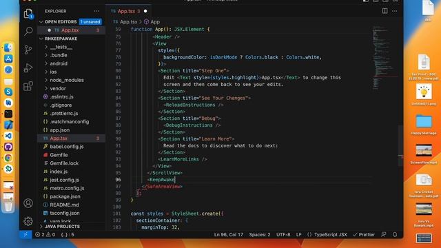441x248 pixels.
Task: Select Untitled(1).png file on desktop
Action: tap(424, 94)
